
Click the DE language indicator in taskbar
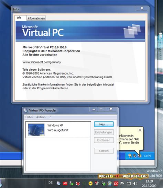(x=51, y=183)
